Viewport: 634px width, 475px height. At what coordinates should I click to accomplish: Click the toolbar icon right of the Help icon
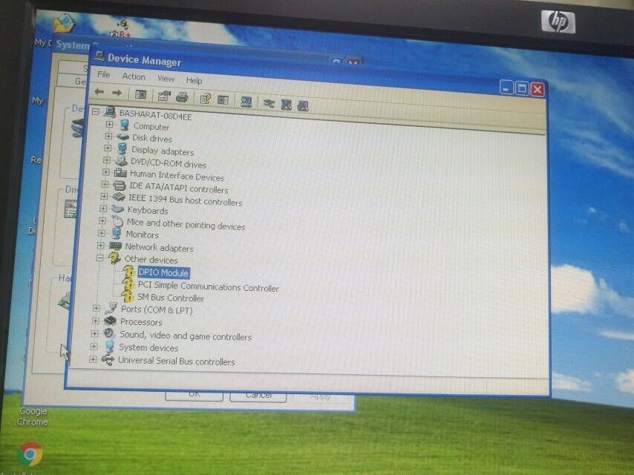223,99
